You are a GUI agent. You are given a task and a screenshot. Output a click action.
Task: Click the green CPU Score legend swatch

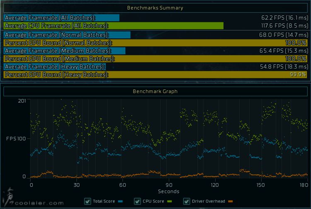pos(169,201)
